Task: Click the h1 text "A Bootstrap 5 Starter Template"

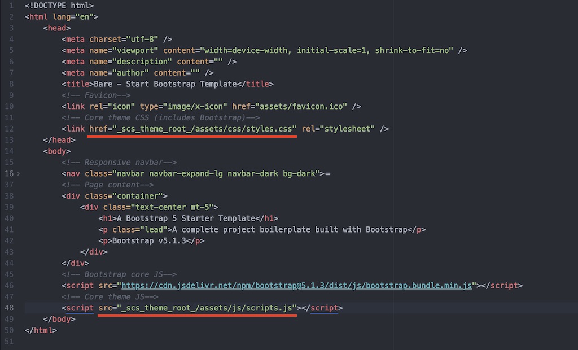Action: pos(183,218)
